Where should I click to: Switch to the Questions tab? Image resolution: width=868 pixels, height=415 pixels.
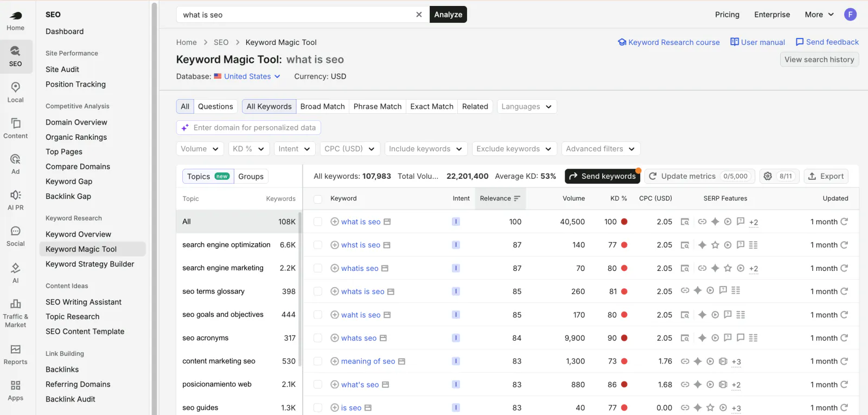click(x=215, y=106)
